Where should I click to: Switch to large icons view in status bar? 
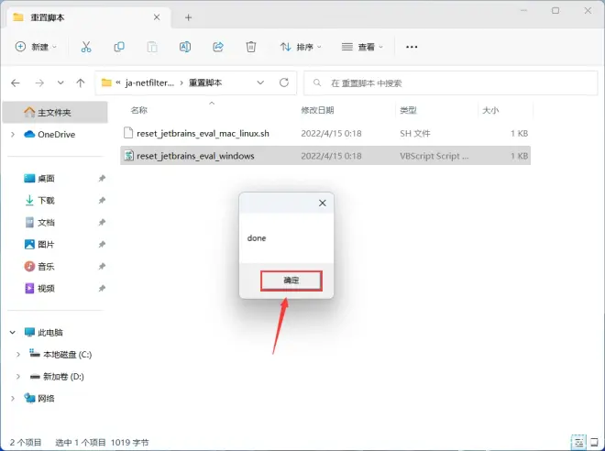pyautogui.click(x=595, y=442)
